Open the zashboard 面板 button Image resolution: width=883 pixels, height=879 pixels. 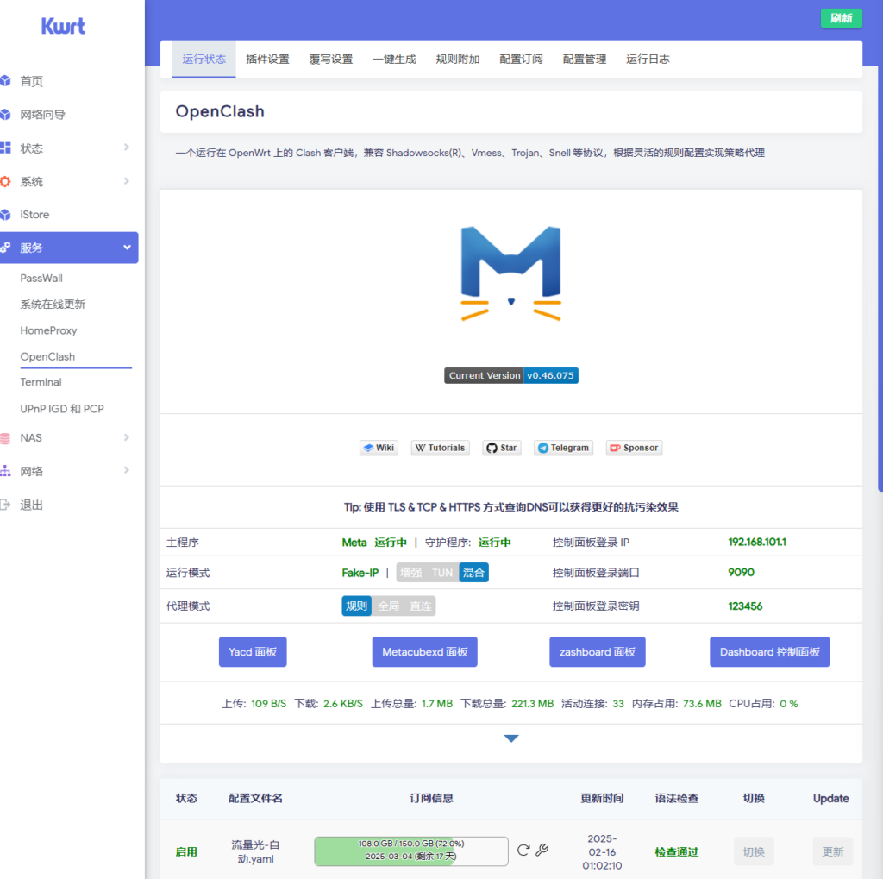[x=598, y=652]
